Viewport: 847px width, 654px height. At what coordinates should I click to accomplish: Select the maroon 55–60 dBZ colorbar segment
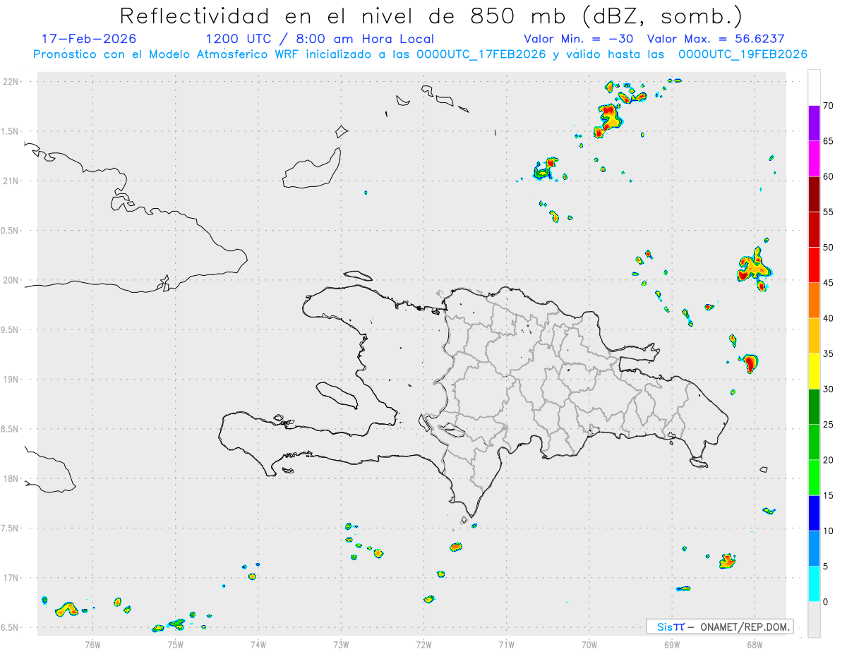click(814, 194)
